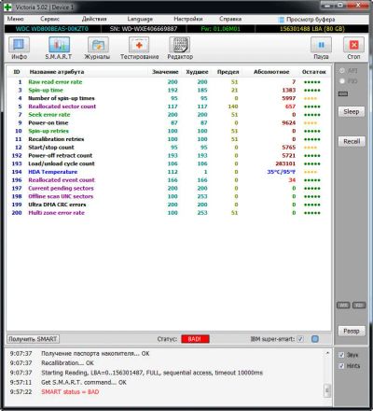Select the Power-on time row

pyautogui.click(x=169, y=122)
